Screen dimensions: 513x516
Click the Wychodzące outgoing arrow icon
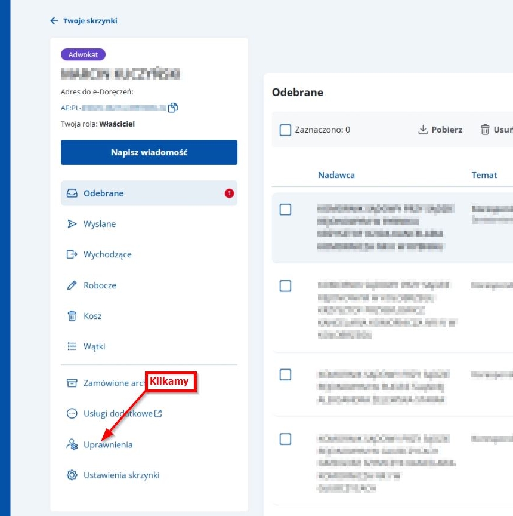pyautogui.click(x=72, y=254)
